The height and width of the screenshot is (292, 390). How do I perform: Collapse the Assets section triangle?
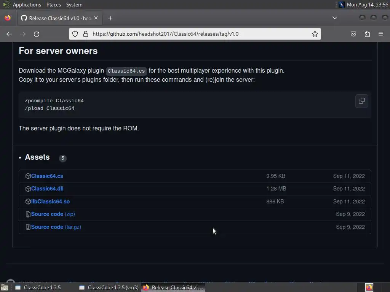(x=20, y=158)
